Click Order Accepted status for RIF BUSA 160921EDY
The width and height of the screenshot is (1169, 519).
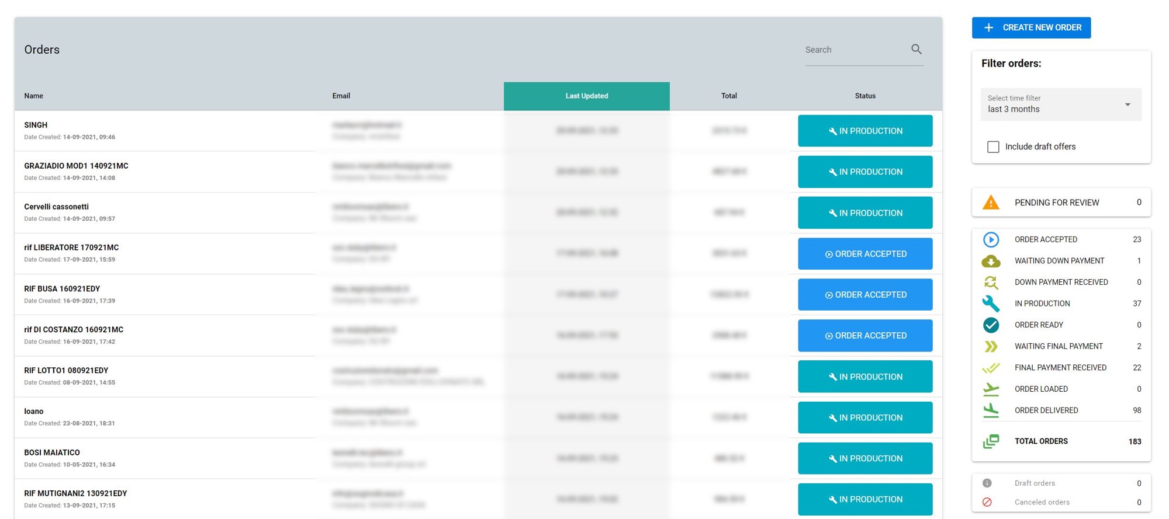coord(864,295)
